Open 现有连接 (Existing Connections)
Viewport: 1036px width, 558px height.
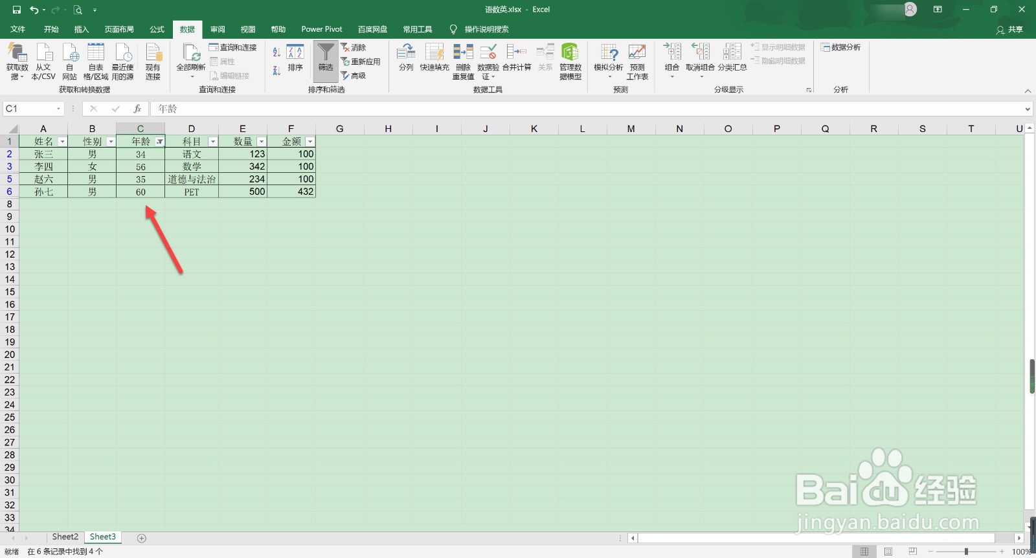click(x=153, y=61)
